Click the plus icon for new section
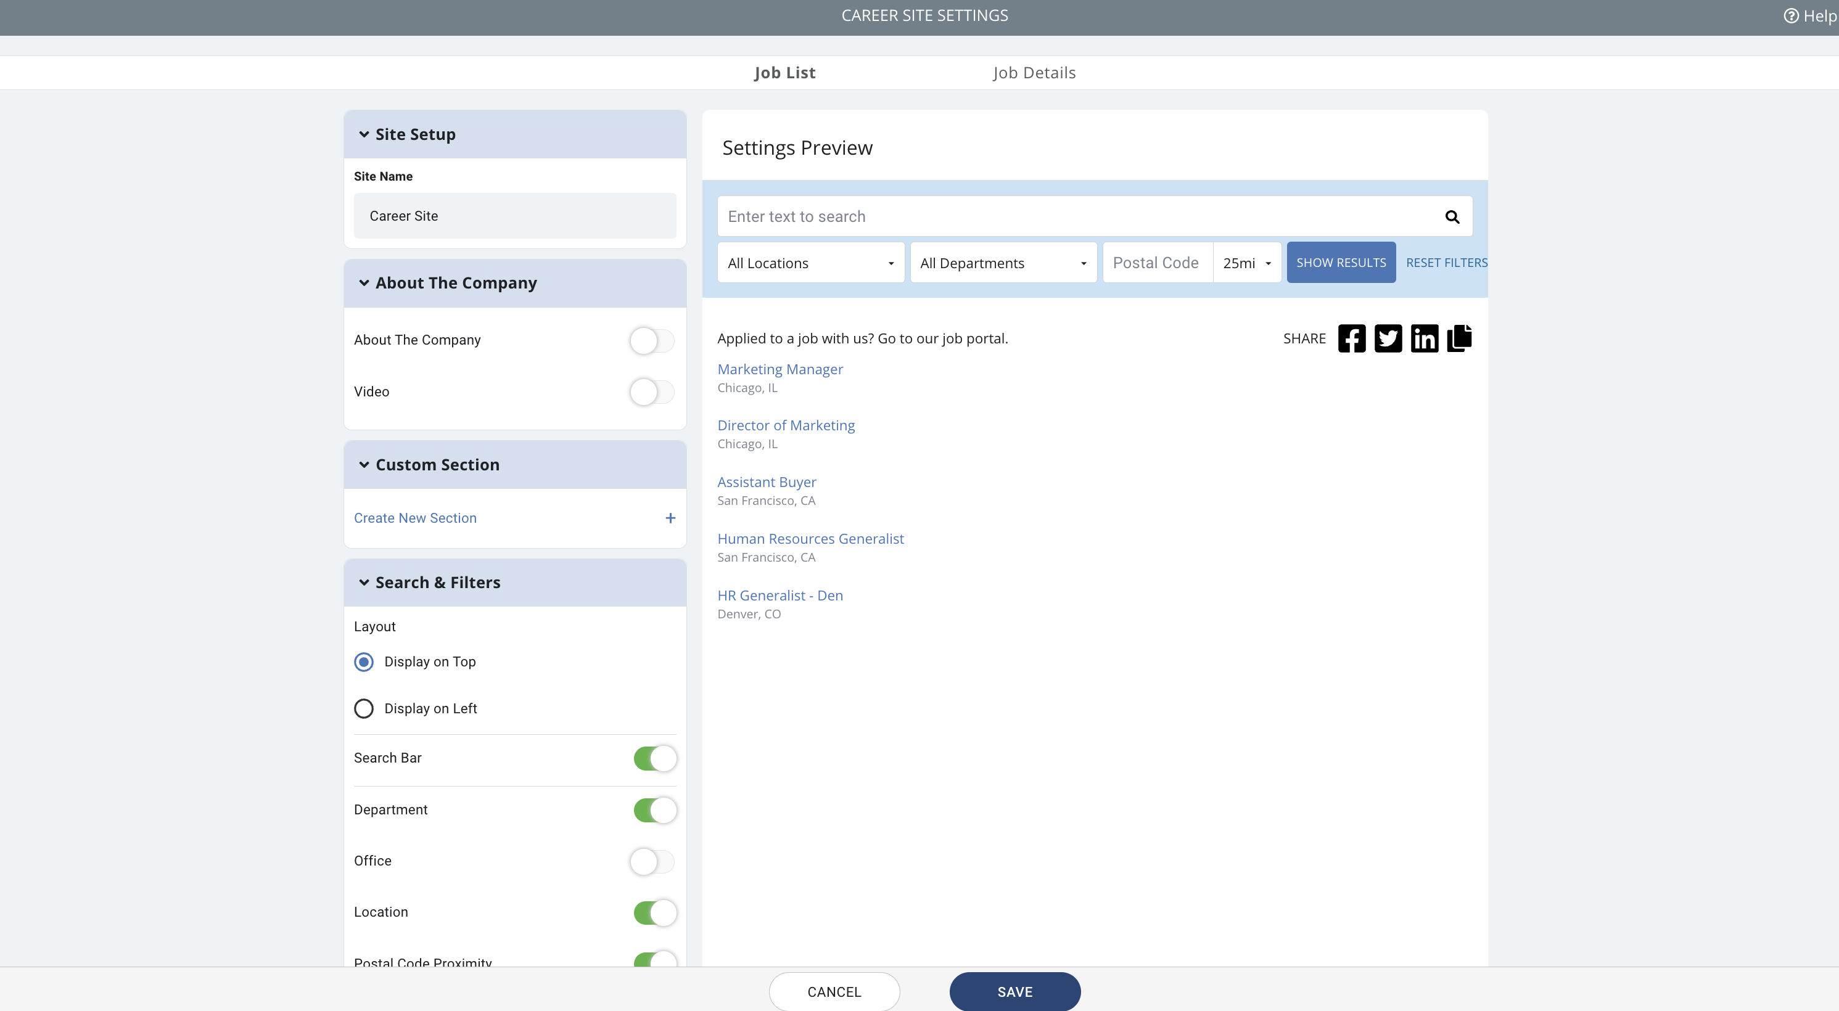 (670, 518)
